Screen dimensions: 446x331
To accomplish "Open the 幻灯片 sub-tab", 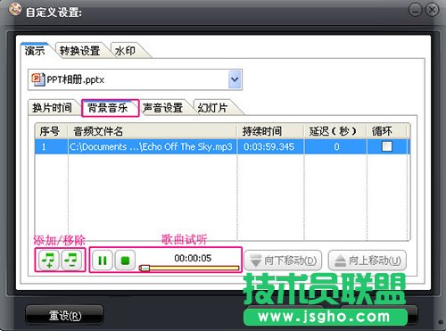I will pos(213,108).
